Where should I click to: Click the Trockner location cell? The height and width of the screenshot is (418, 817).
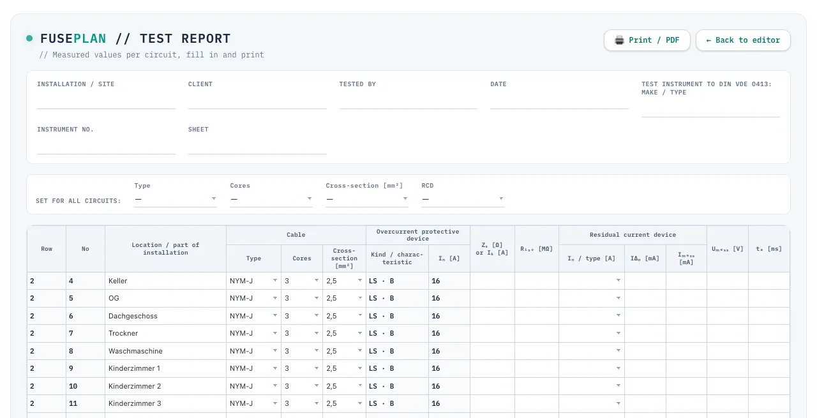pyautogui.click(x=165, y=333)
